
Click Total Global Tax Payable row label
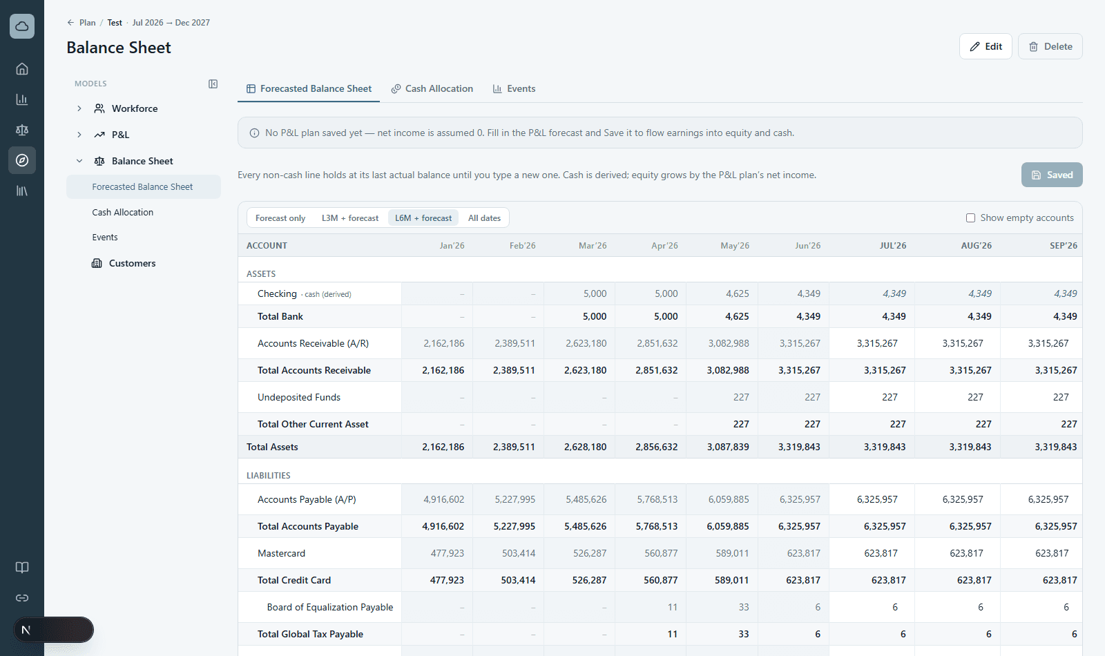pos(310,634)
